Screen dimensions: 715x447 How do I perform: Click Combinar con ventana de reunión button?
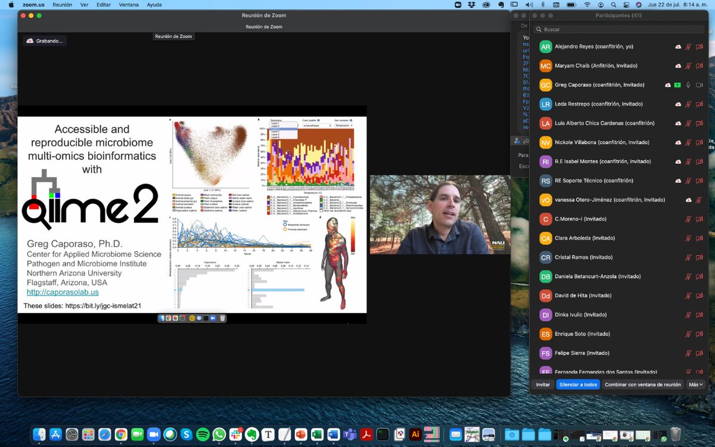(643, 384)
